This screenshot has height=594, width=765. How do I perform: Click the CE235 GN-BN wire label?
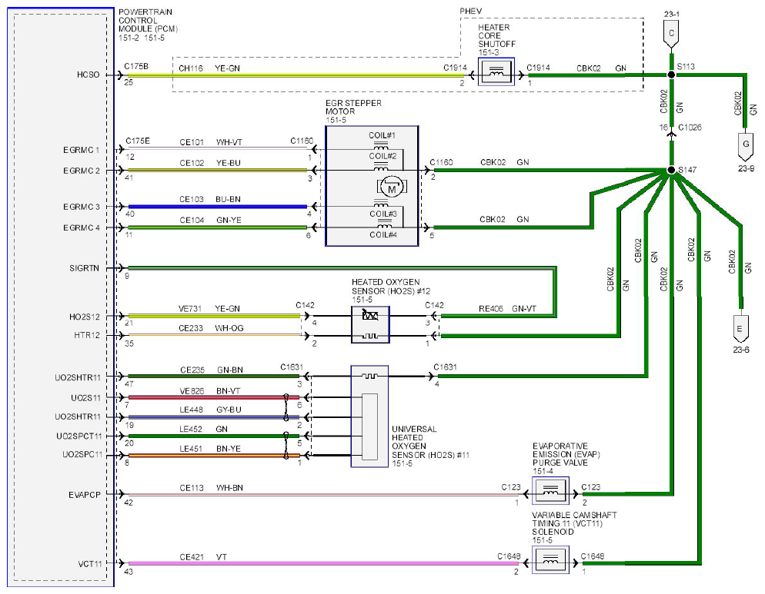coord(211,370)
